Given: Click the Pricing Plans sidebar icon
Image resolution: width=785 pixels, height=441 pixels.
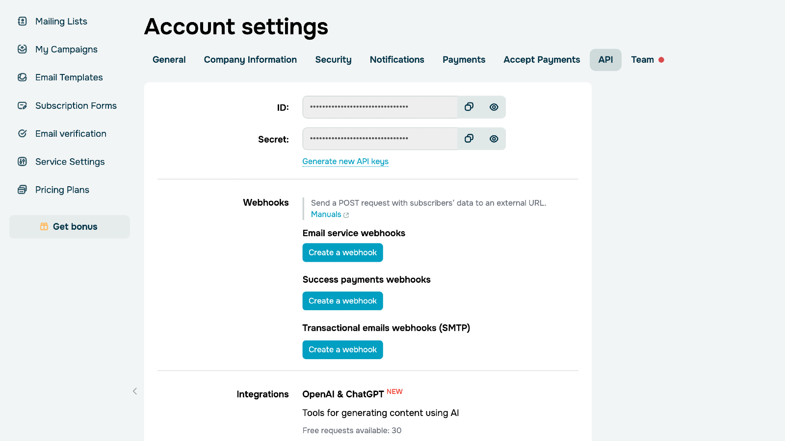Looking at the screenshot, I should coord(22,190).
